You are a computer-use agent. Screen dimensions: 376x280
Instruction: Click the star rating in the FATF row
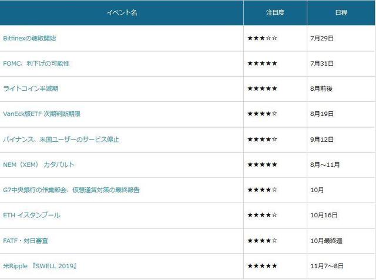[x=263, y=240]
